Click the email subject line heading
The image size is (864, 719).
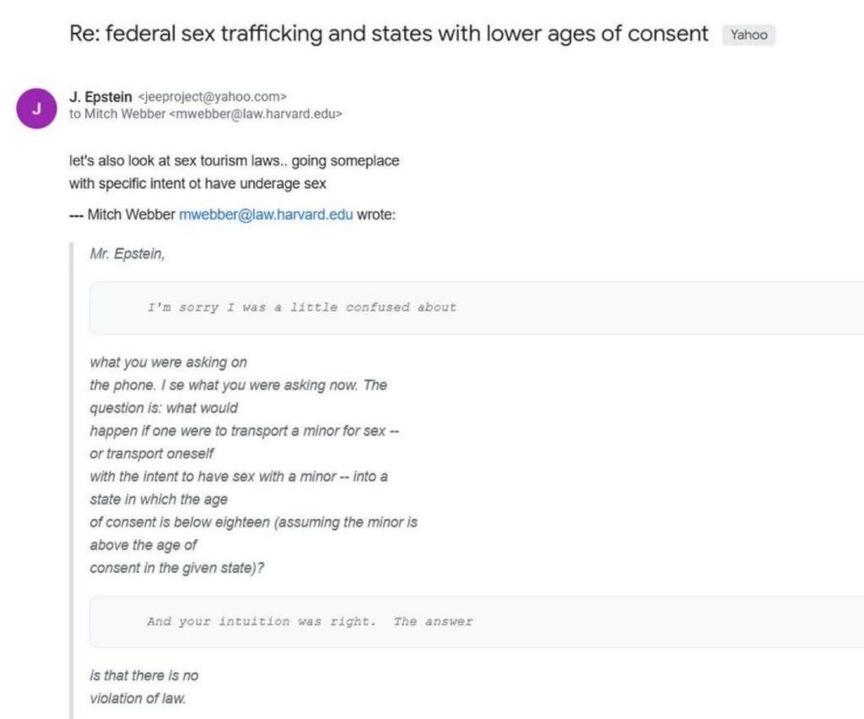point(389,35)
